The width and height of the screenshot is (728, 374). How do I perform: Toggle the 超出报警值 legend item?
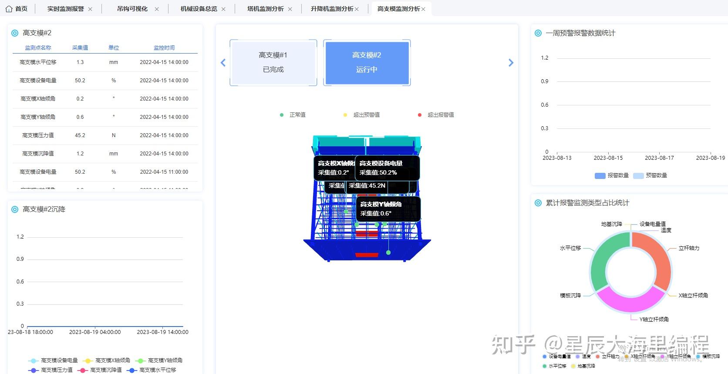[436, 115]
